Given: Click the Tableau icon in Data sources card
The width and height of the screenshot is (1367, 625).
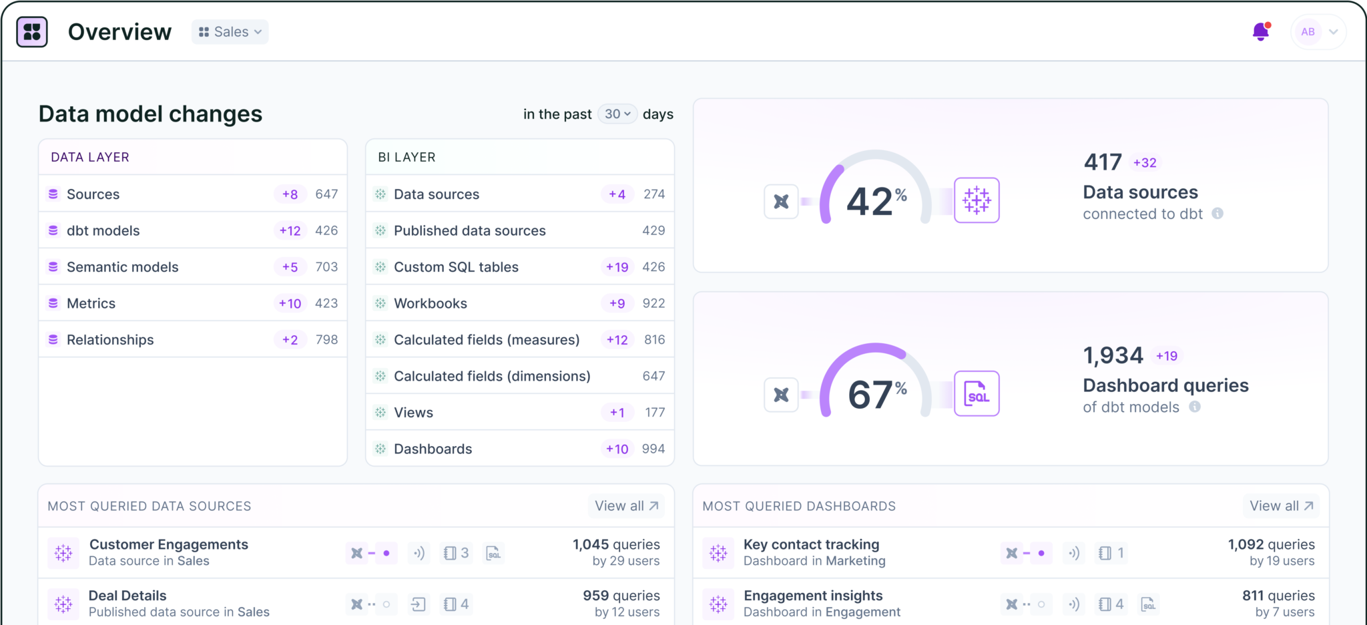Looking at the screenshot, I should click(x=977, y=200).
